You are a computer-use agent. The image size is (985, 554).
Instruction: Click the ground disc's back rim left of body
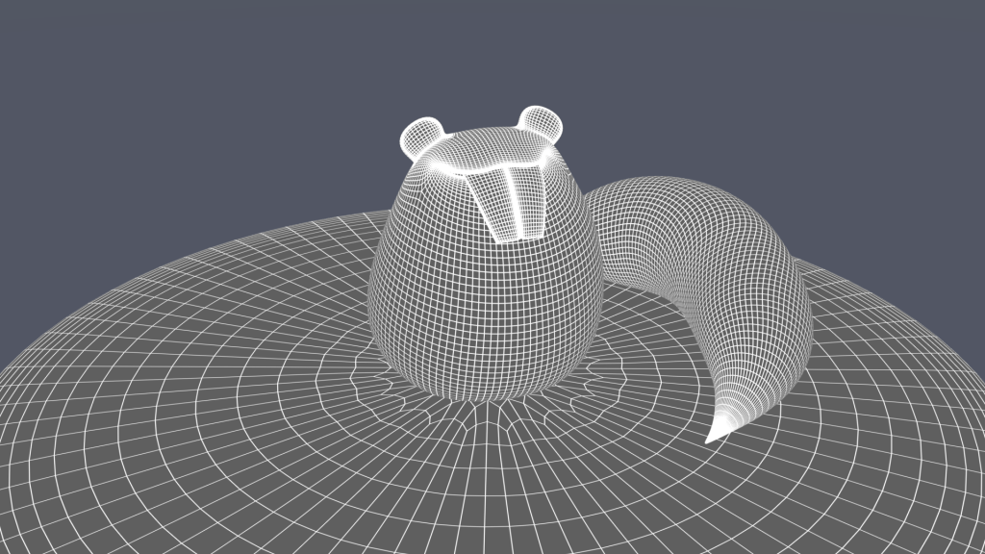[289, 229]
